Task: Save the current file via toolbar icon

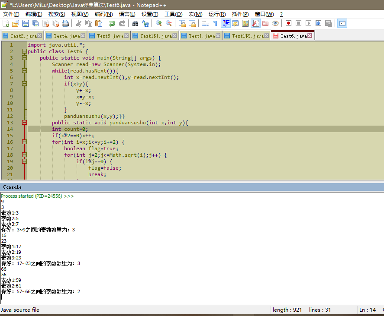Action: [26, 23]
